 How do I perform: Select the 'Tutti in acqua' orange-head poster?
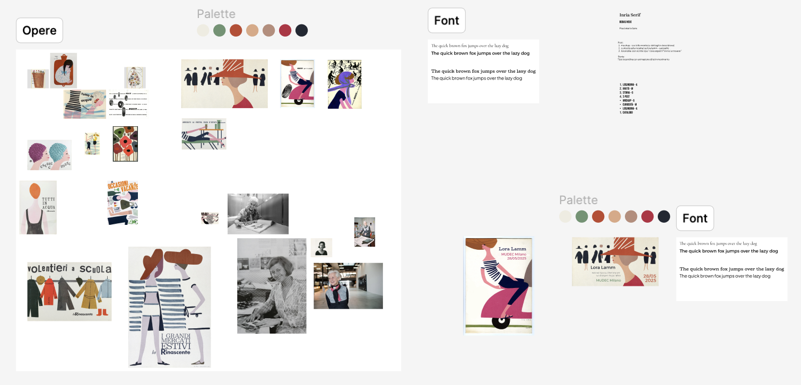point(38,207)
